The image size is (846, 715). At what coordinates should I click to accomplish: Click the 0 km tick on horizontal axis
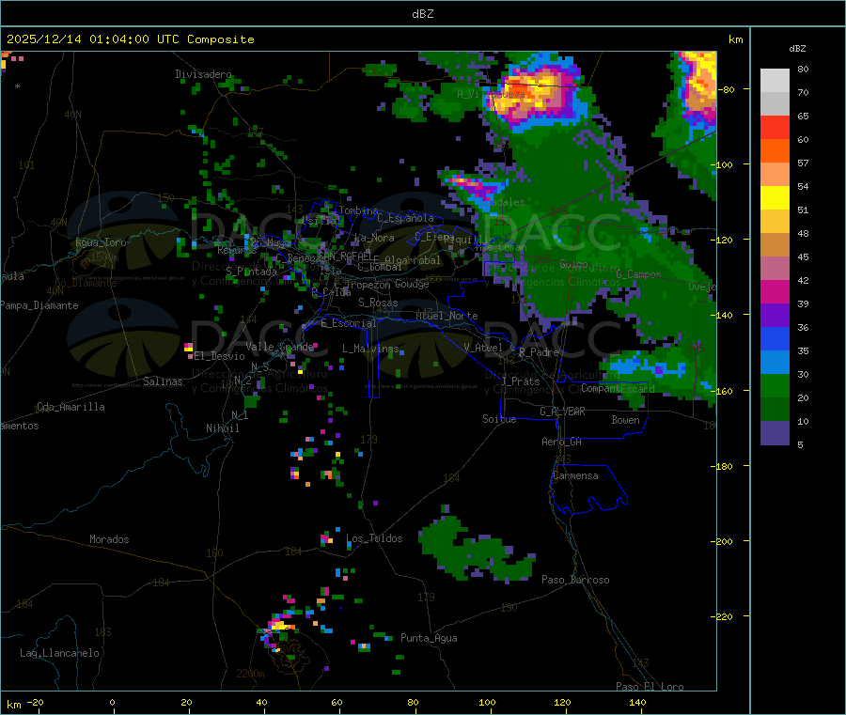(112, 702)
